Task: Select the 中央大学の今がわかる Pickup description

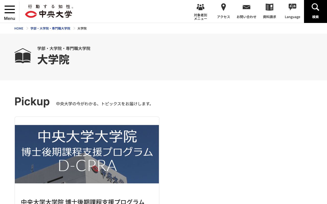Action: (104, 104)
